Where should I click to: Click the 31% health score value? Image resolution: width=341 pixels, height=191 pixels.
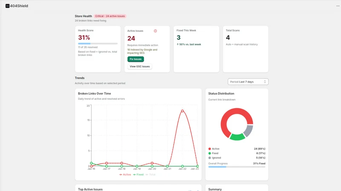click(84, 38)
